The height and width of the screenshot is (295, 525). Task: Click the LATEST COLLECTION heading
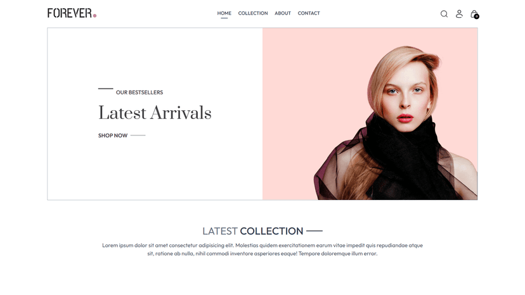pyautogui.click(x=253, y=231)
